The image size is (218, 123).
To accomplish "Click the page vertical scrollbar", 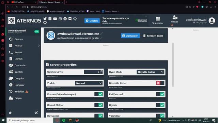I will [x=173, y=65].
